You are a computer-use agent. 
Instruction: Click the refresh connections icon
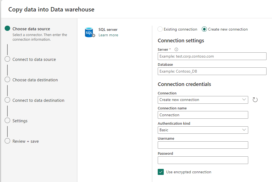point(255,100)
